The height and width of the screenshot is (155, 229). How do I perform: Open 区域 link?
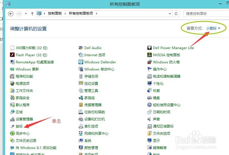pos(19,112)
